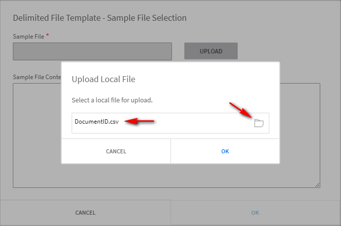Click the Upload Local File dialog title
341x226 pixels.
103,79
